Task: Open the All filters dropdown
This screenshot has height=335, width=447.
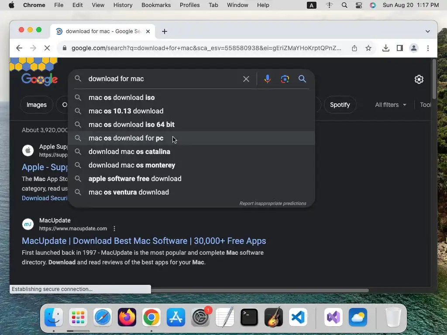Action: coord(391,105)
